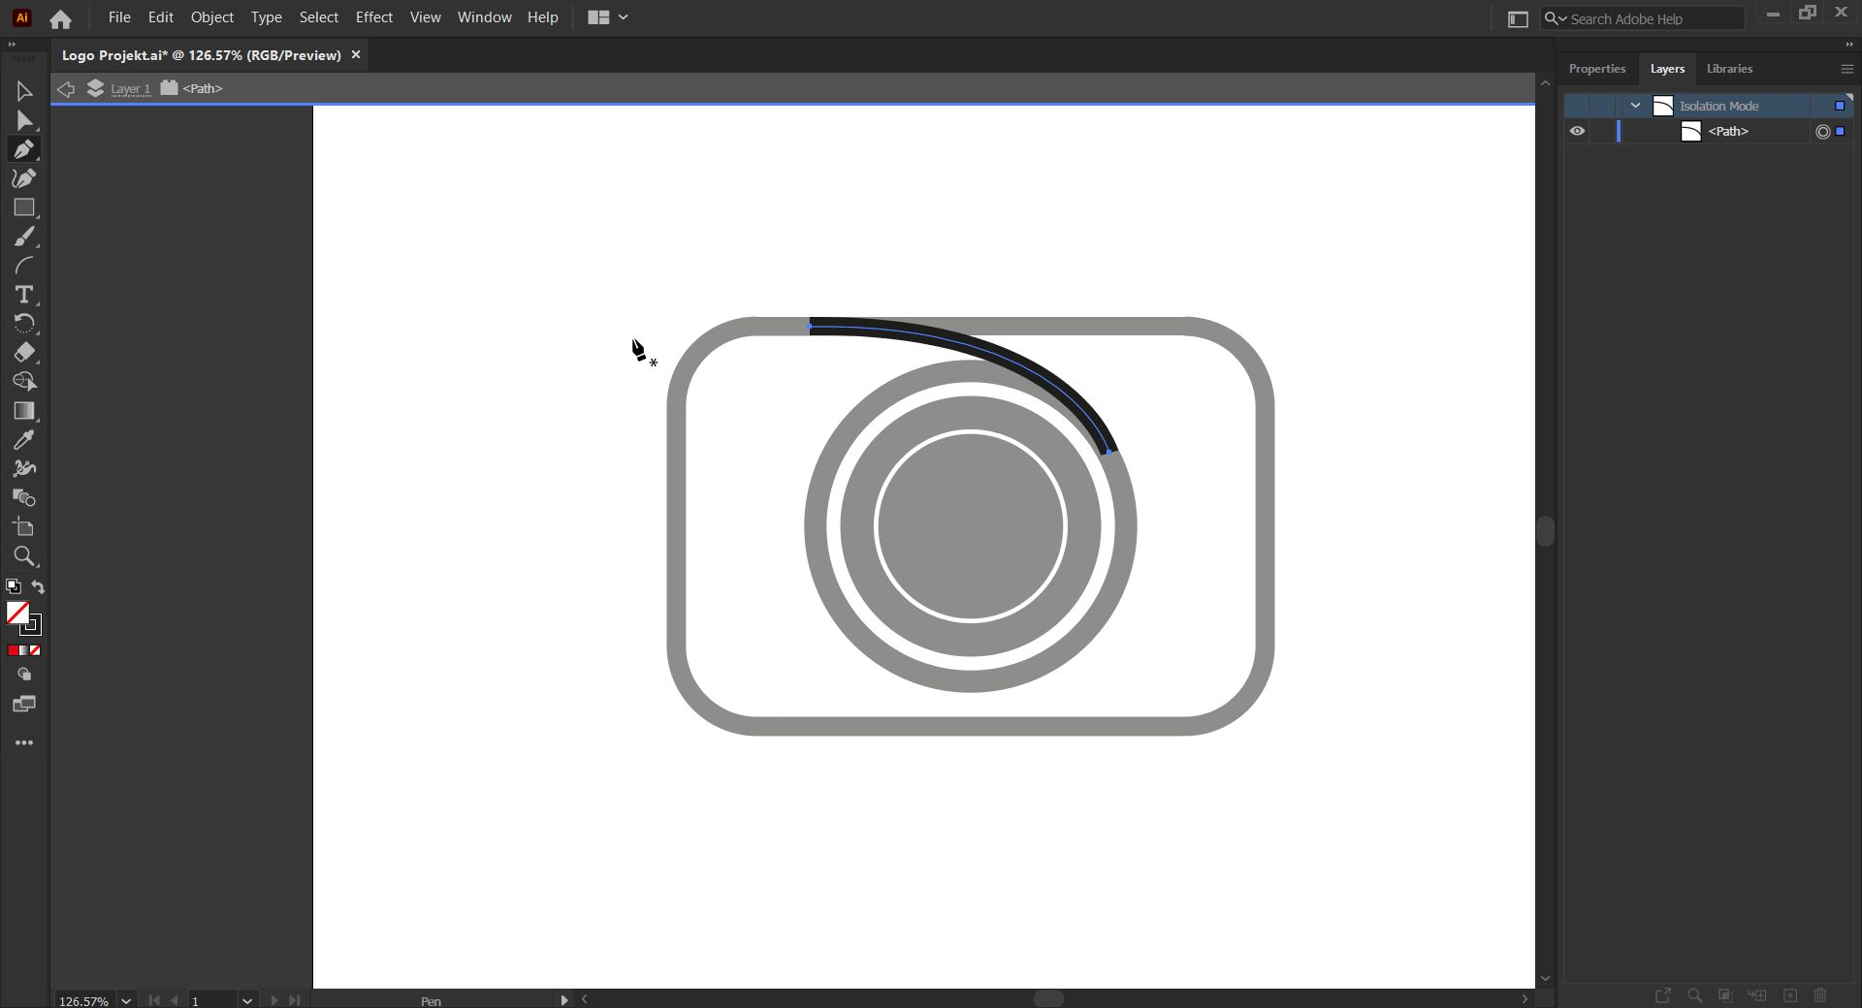This screenshot has height=1008, width=1862.
Task: Select the Curvature tool
Action: 24,178
